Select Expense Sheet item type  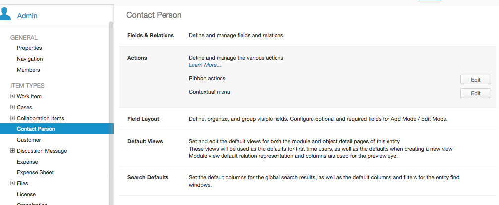tap(35, 172)
